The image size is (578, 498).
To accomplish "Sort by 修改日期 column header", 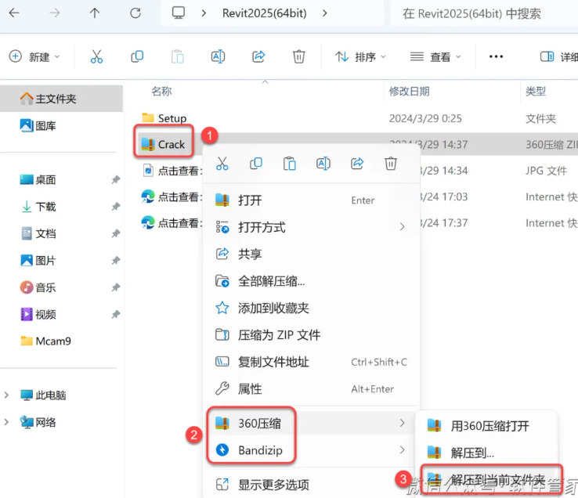I will 409,91.
